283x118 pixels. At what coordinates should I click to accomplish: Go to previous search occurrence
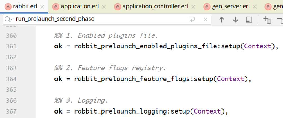point(222,19)
